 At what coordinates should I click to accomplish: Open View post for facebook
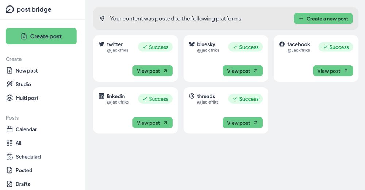(333, 71)
